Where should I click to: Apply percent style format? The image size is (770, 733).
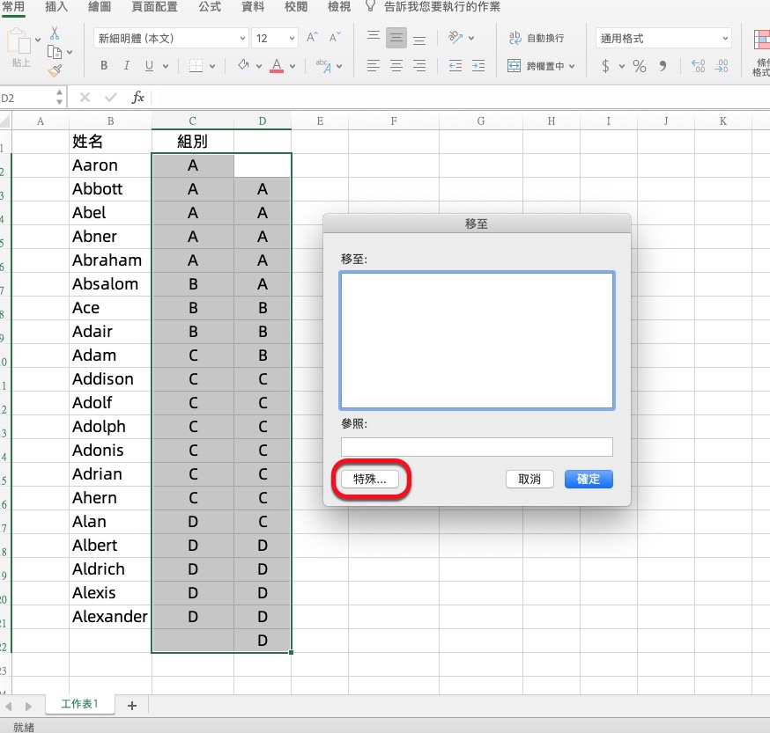[x=639, y=67]
